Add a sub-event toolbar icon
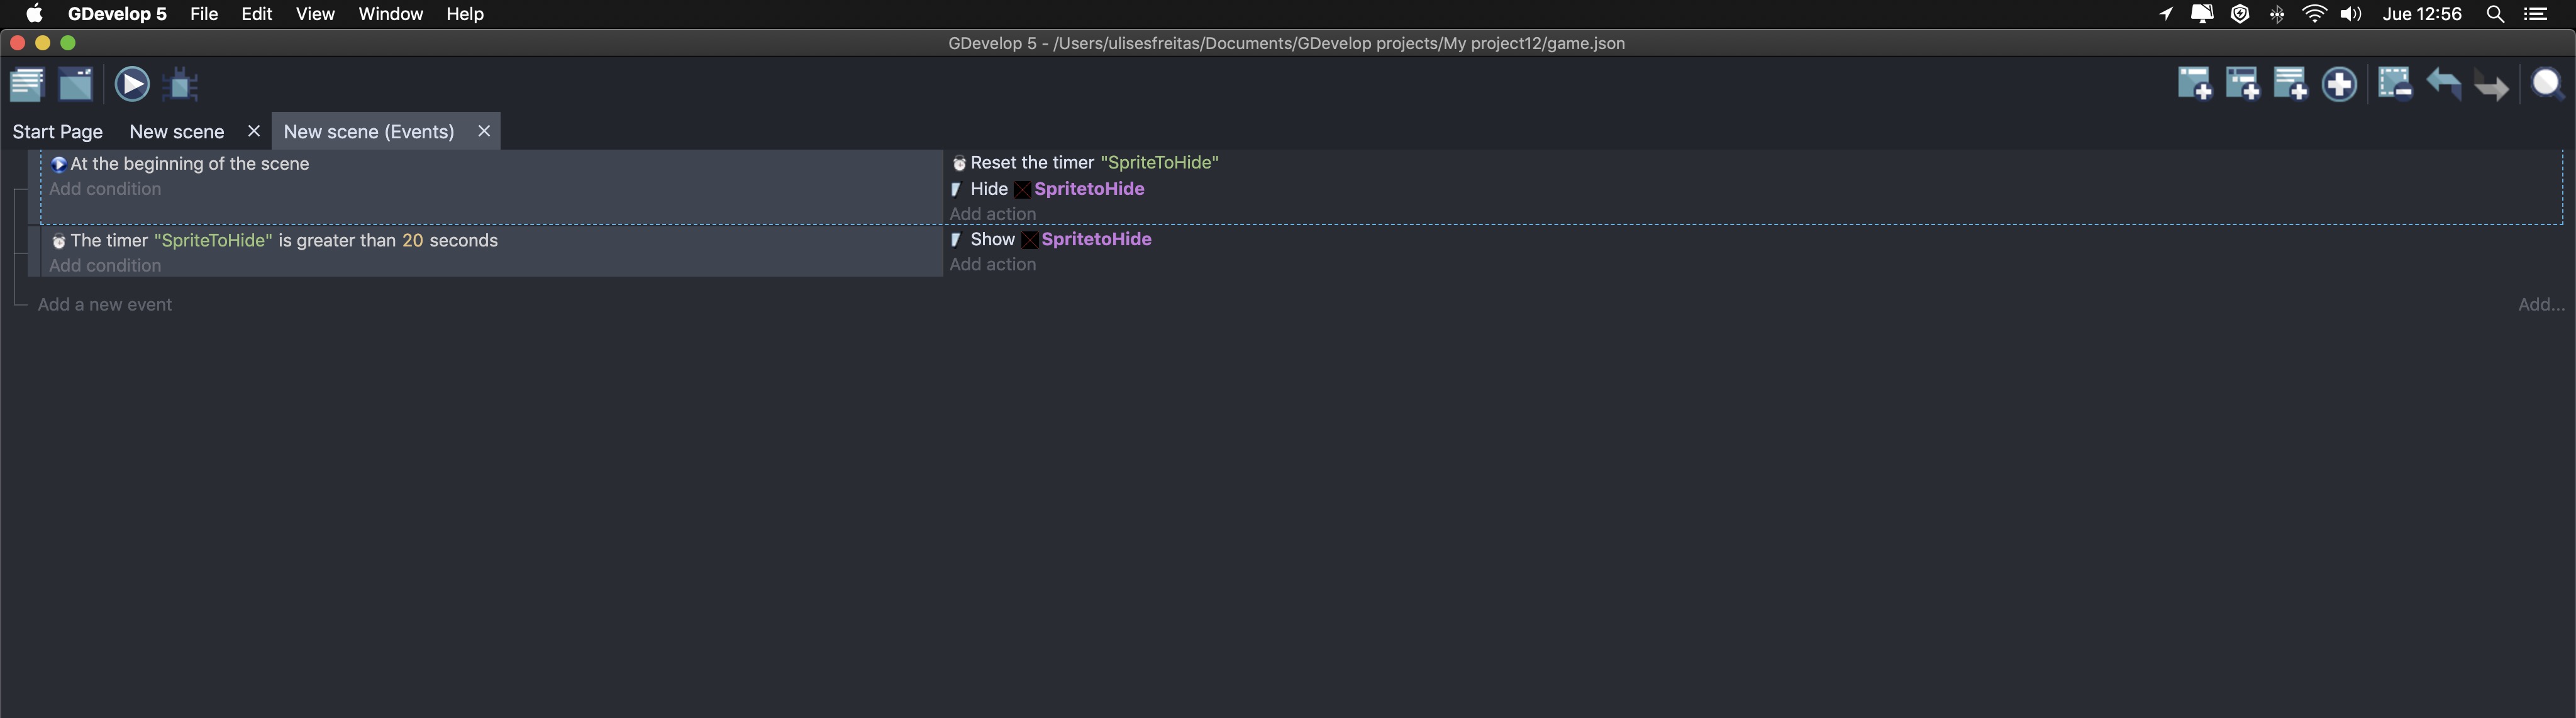Image resolution: width=2576 pixels, height=718 pixels. (x=2243, y=85)
